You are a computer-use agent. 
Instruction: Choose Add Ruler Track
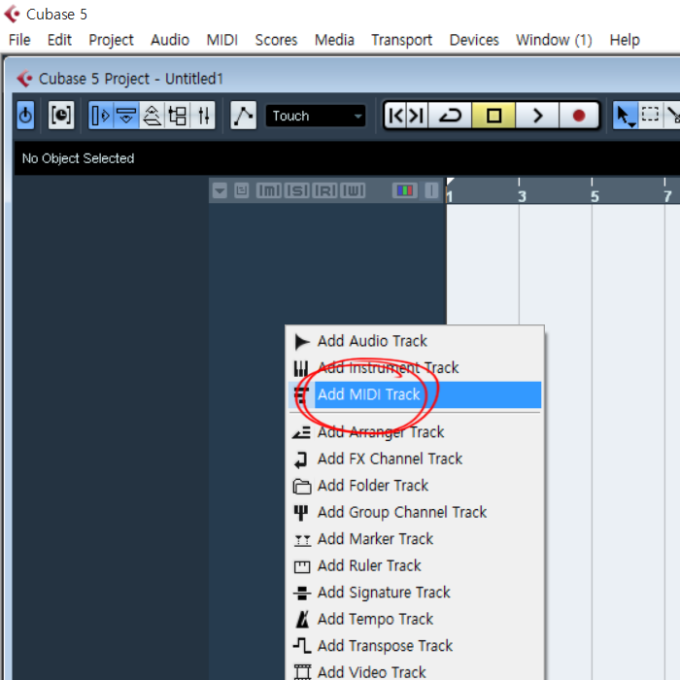point(415,565)
